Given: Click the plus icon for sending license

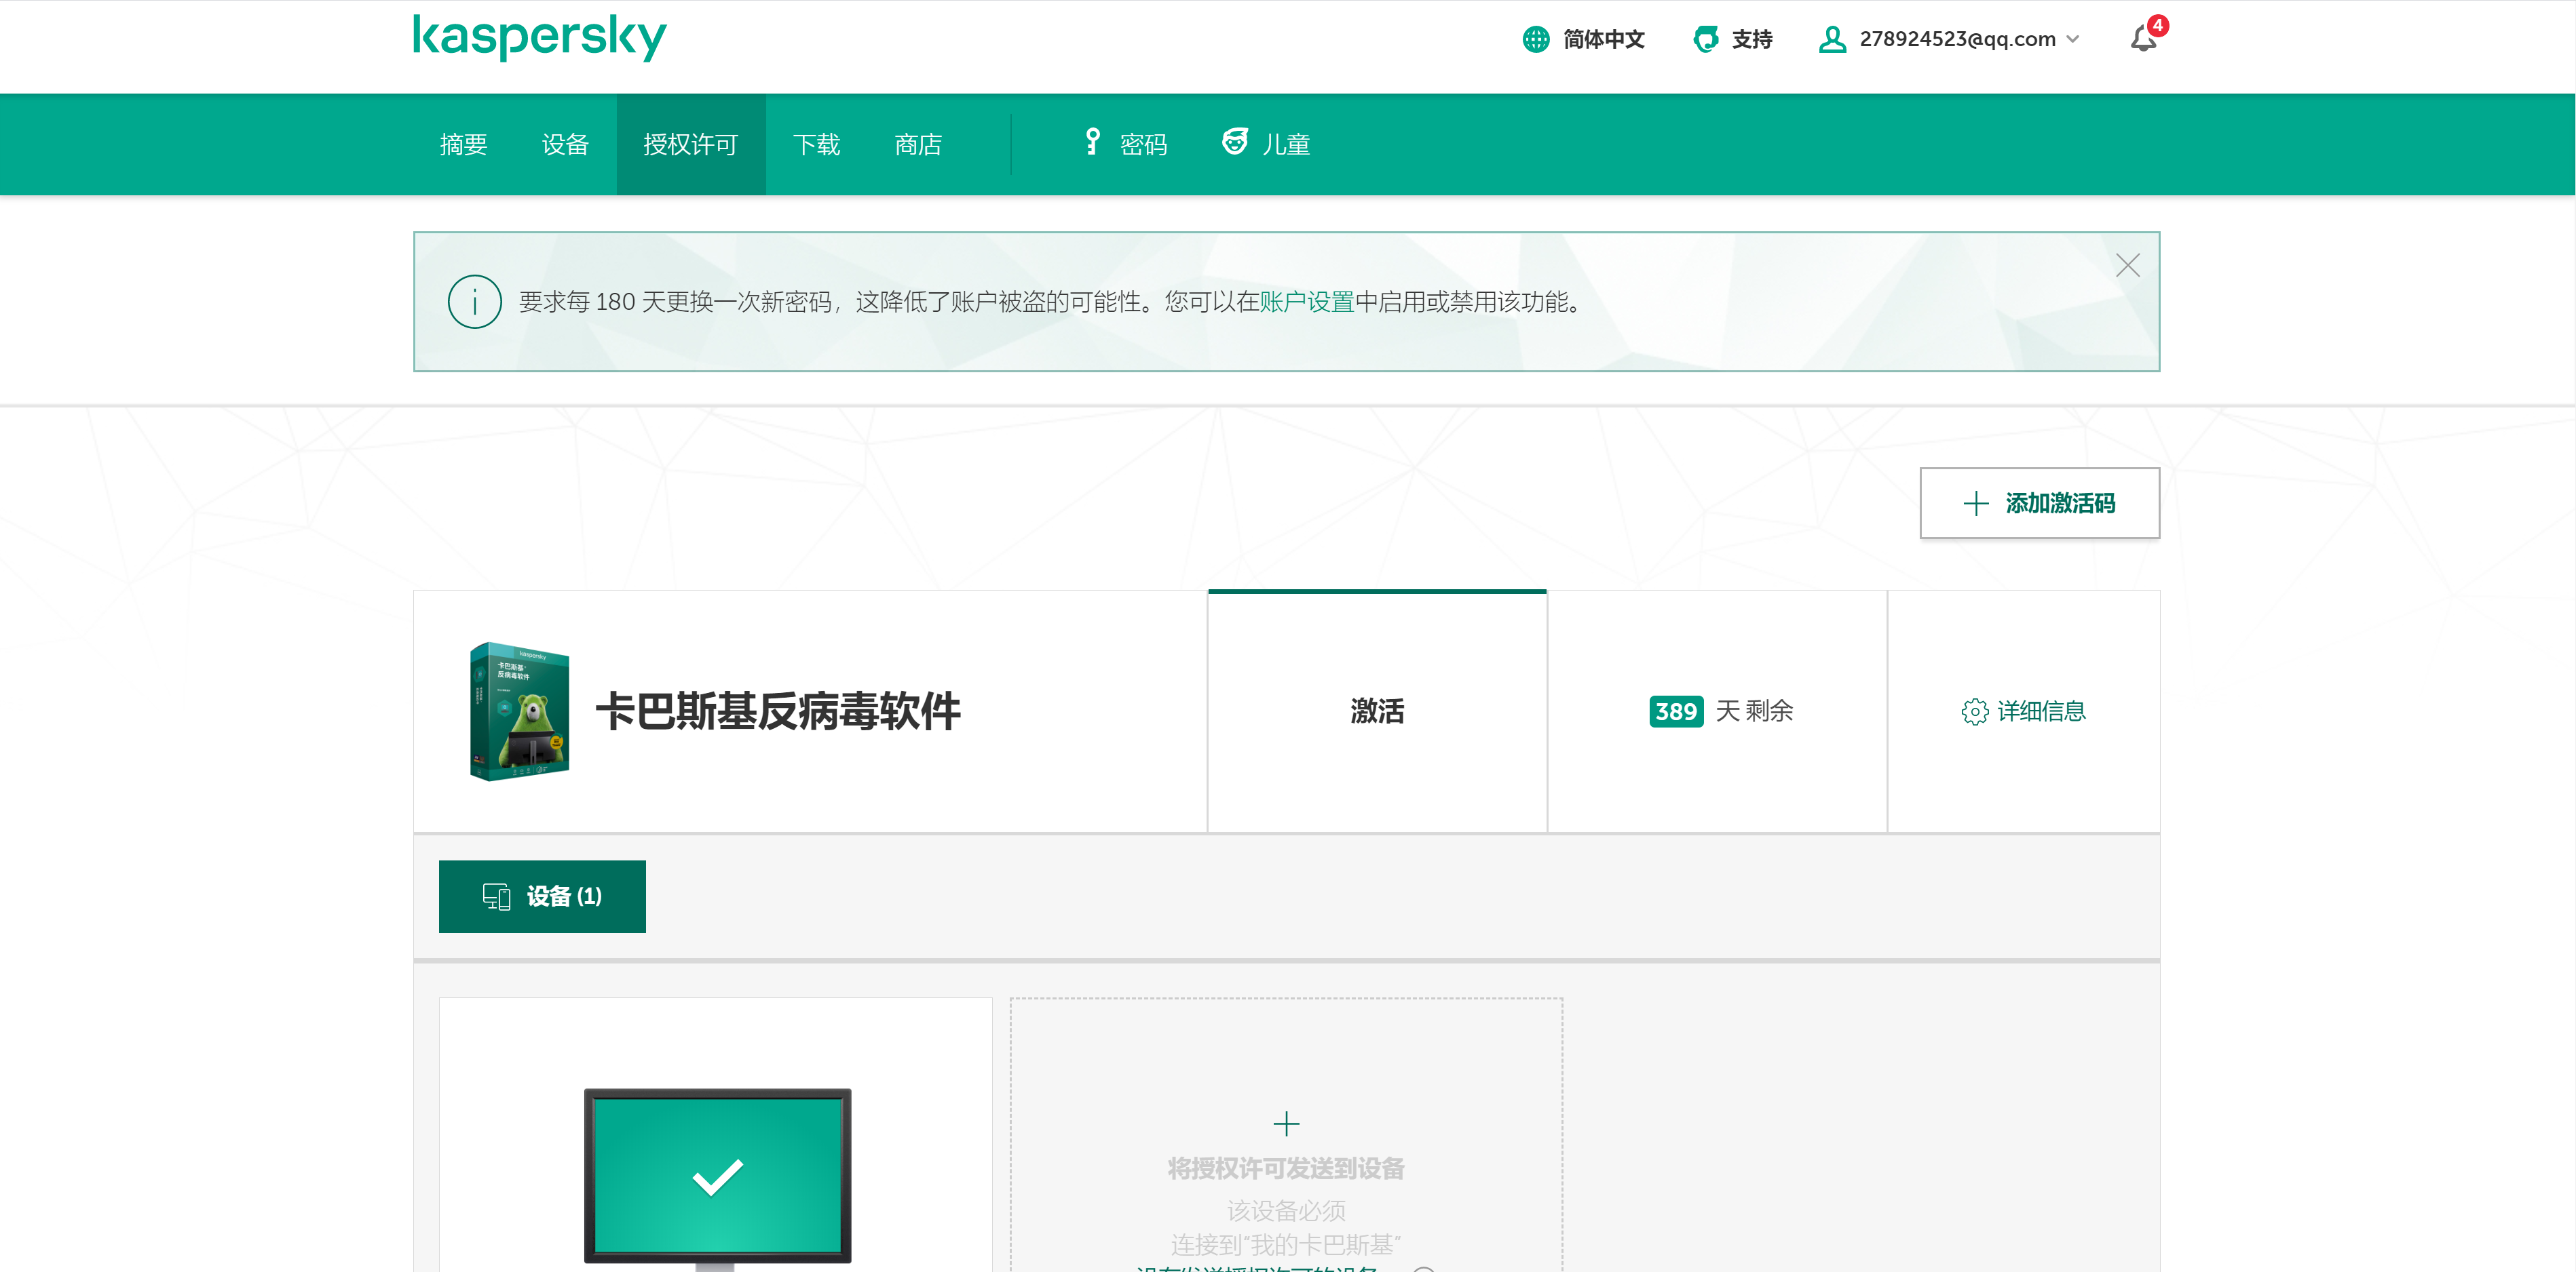Looking at the screenshot, I should tap(1286, 1124).
